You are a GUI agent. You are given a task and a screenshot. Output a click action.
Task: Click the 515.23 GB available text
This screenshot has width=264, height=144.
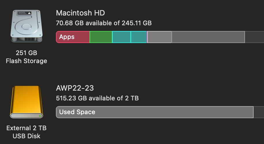tap(97, 98)
